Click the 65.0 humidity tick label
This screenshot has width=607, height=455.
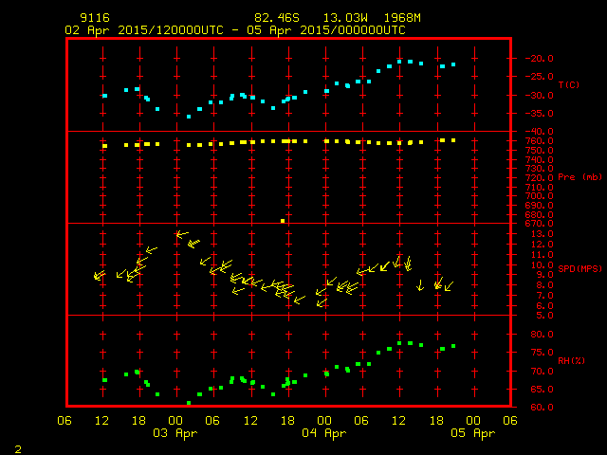tap(542, 390)
